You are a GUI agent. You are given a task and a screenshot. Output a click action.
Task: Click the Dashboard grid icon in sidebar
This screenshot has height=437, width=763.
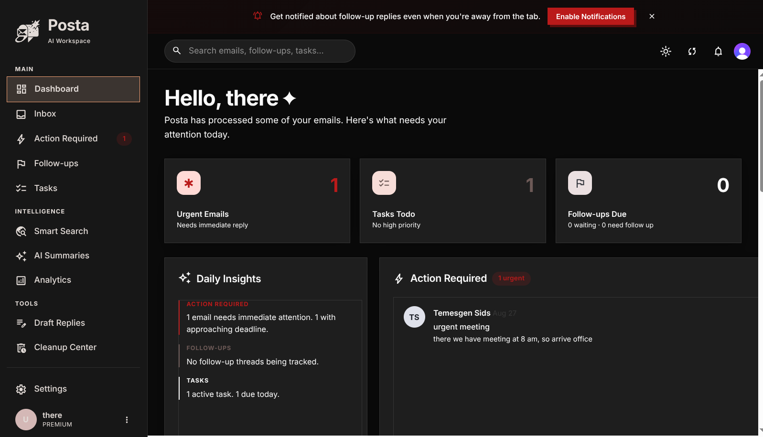(x=21, y=89)
